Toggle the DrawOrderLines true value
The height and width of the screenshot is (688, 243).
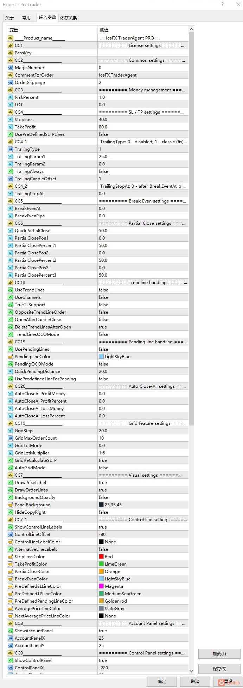pyautogui.click(x=143, y=490)
